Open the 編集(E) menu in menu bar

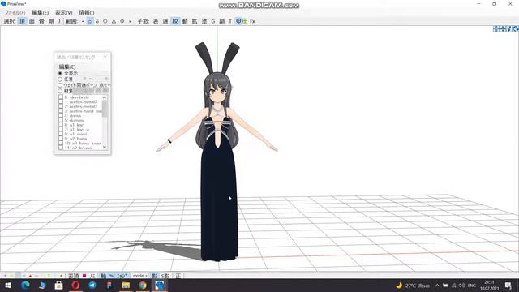pos(40,13)
